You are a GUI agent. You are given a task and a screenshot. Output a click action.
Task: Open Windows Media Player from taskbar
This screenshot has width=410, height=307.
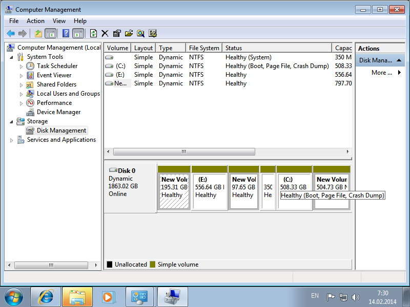[108, 297]
